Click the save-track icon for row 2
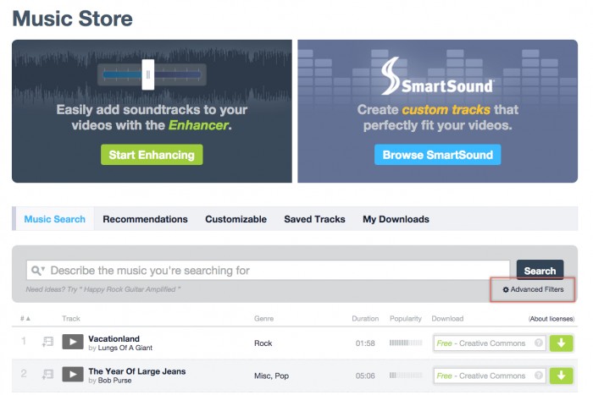The width and height of the screenshot is (593, 395). (x=47, y=375)
